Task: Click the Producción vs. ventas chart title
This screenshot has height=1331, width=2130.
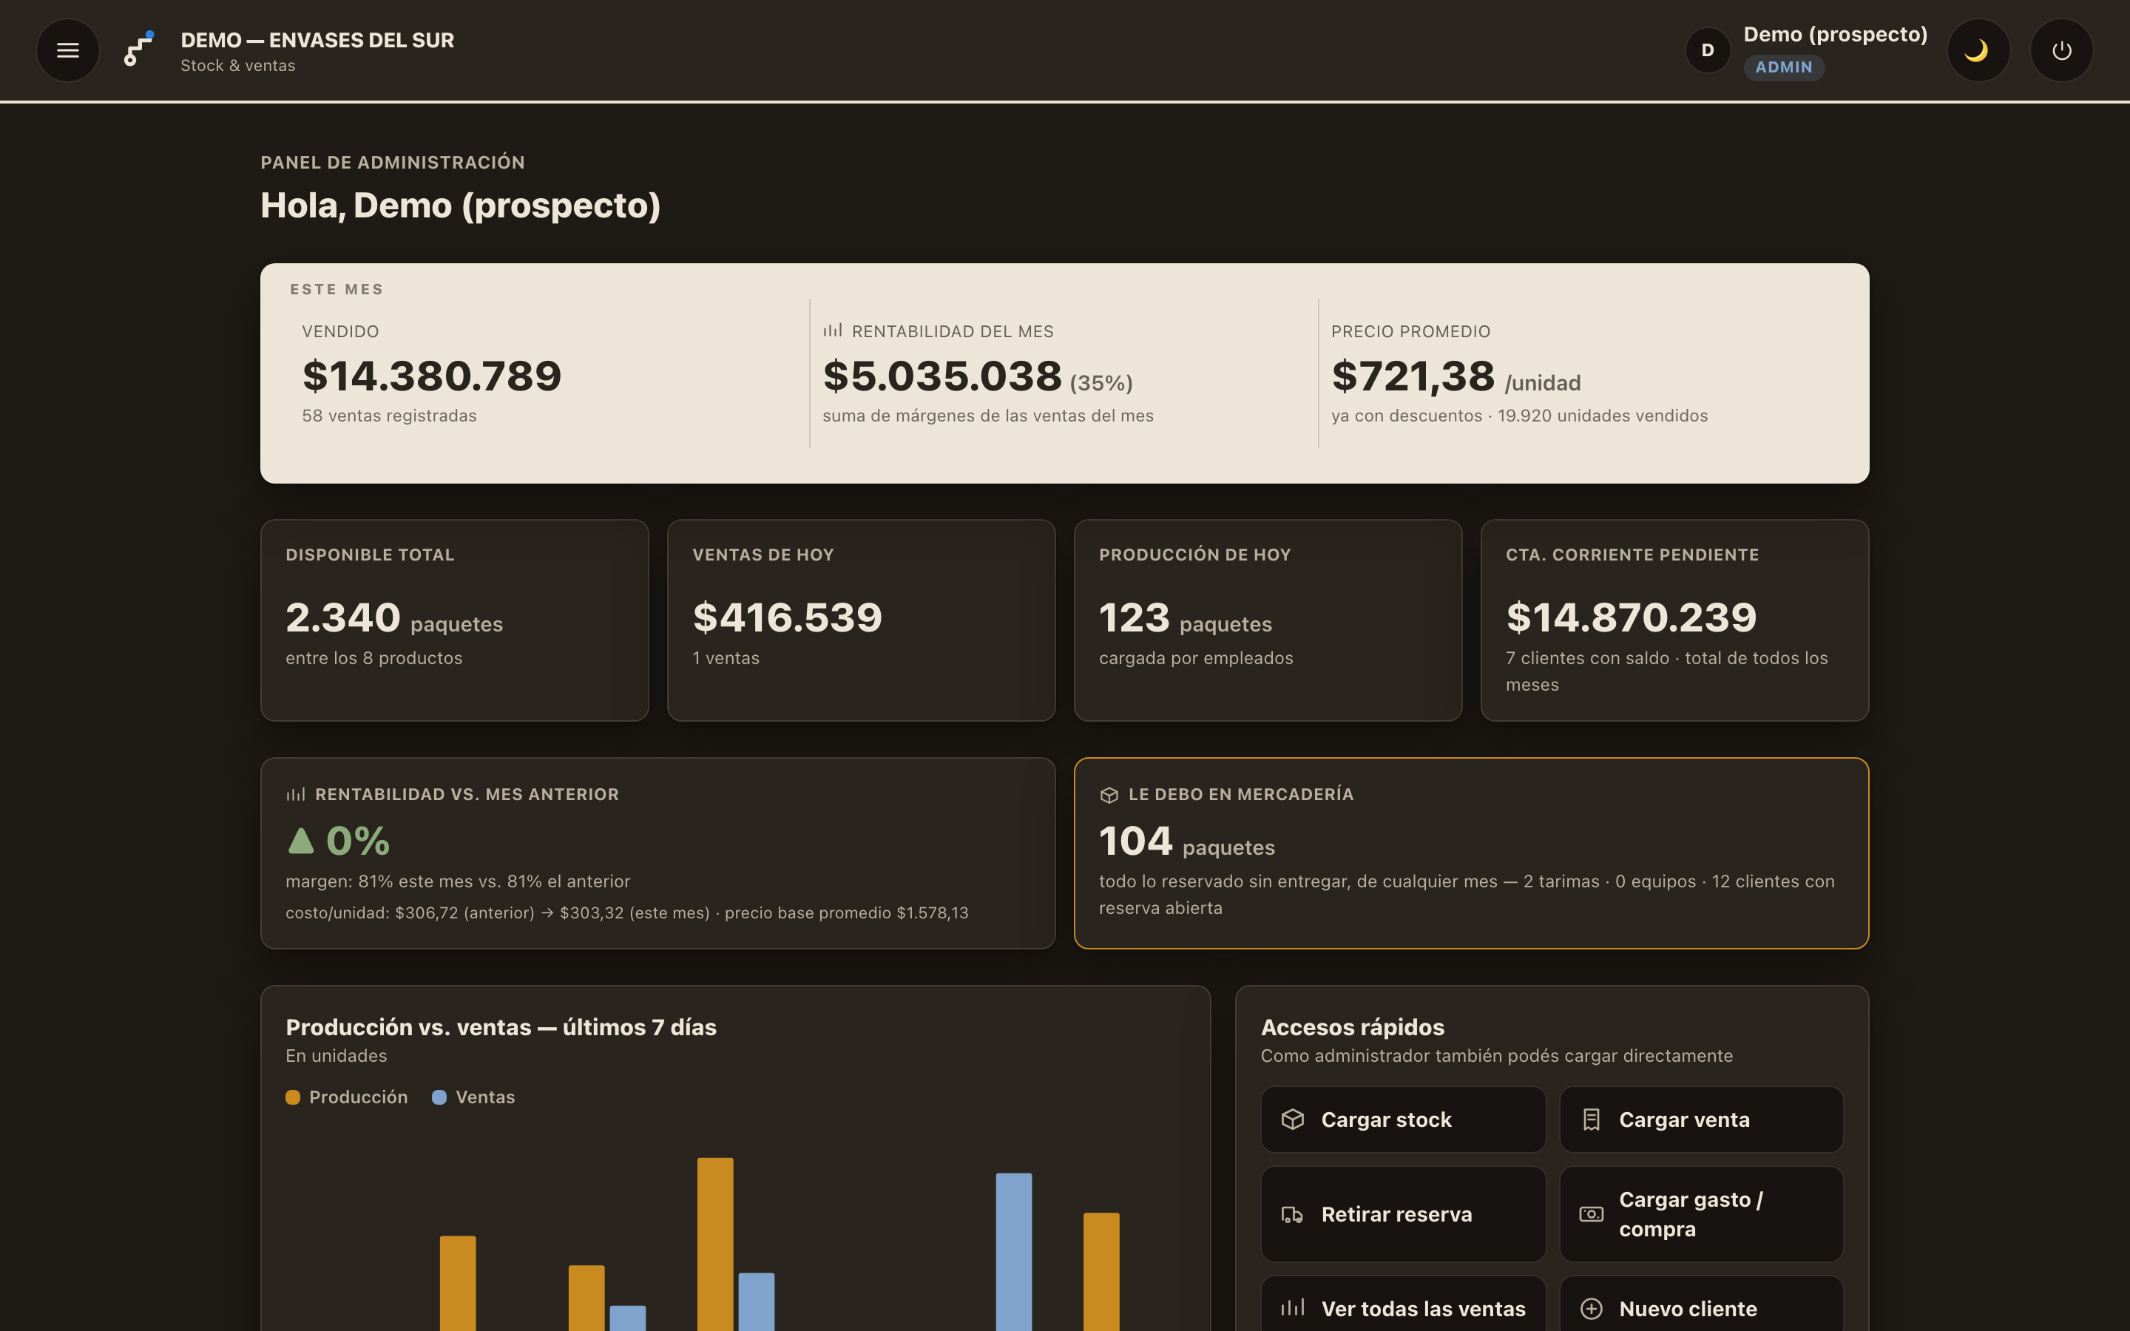Action: click(x=501, y=1027)
